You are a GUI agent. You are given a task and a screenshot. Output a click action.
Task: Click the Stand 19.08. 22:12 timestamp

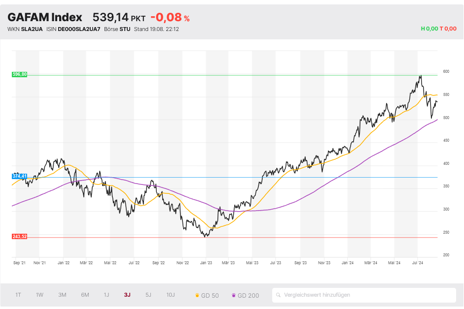156,29
